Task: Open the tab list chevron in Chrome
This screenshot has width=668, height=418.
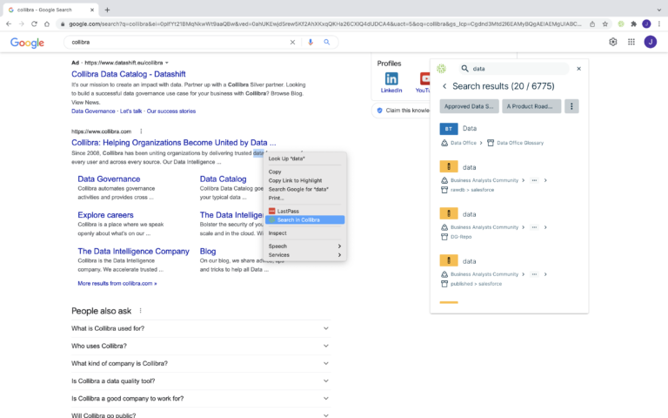Action: (659, 10)
